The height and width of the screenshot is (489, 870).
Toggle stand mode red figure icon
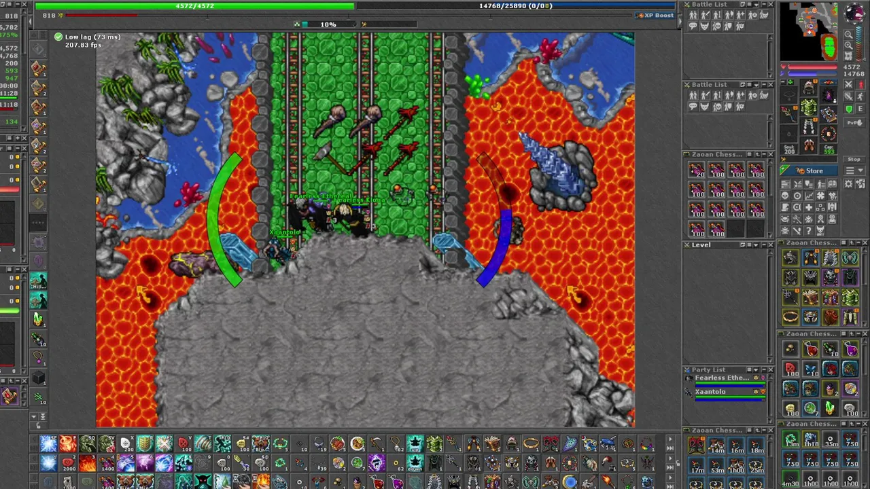pos(860,84)
